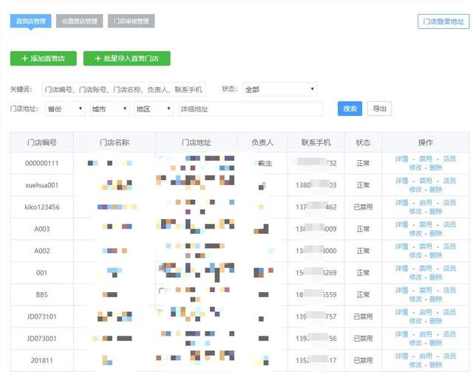Click the 状态 column header
Screen dimensions: 473x374
coord(363,142)
